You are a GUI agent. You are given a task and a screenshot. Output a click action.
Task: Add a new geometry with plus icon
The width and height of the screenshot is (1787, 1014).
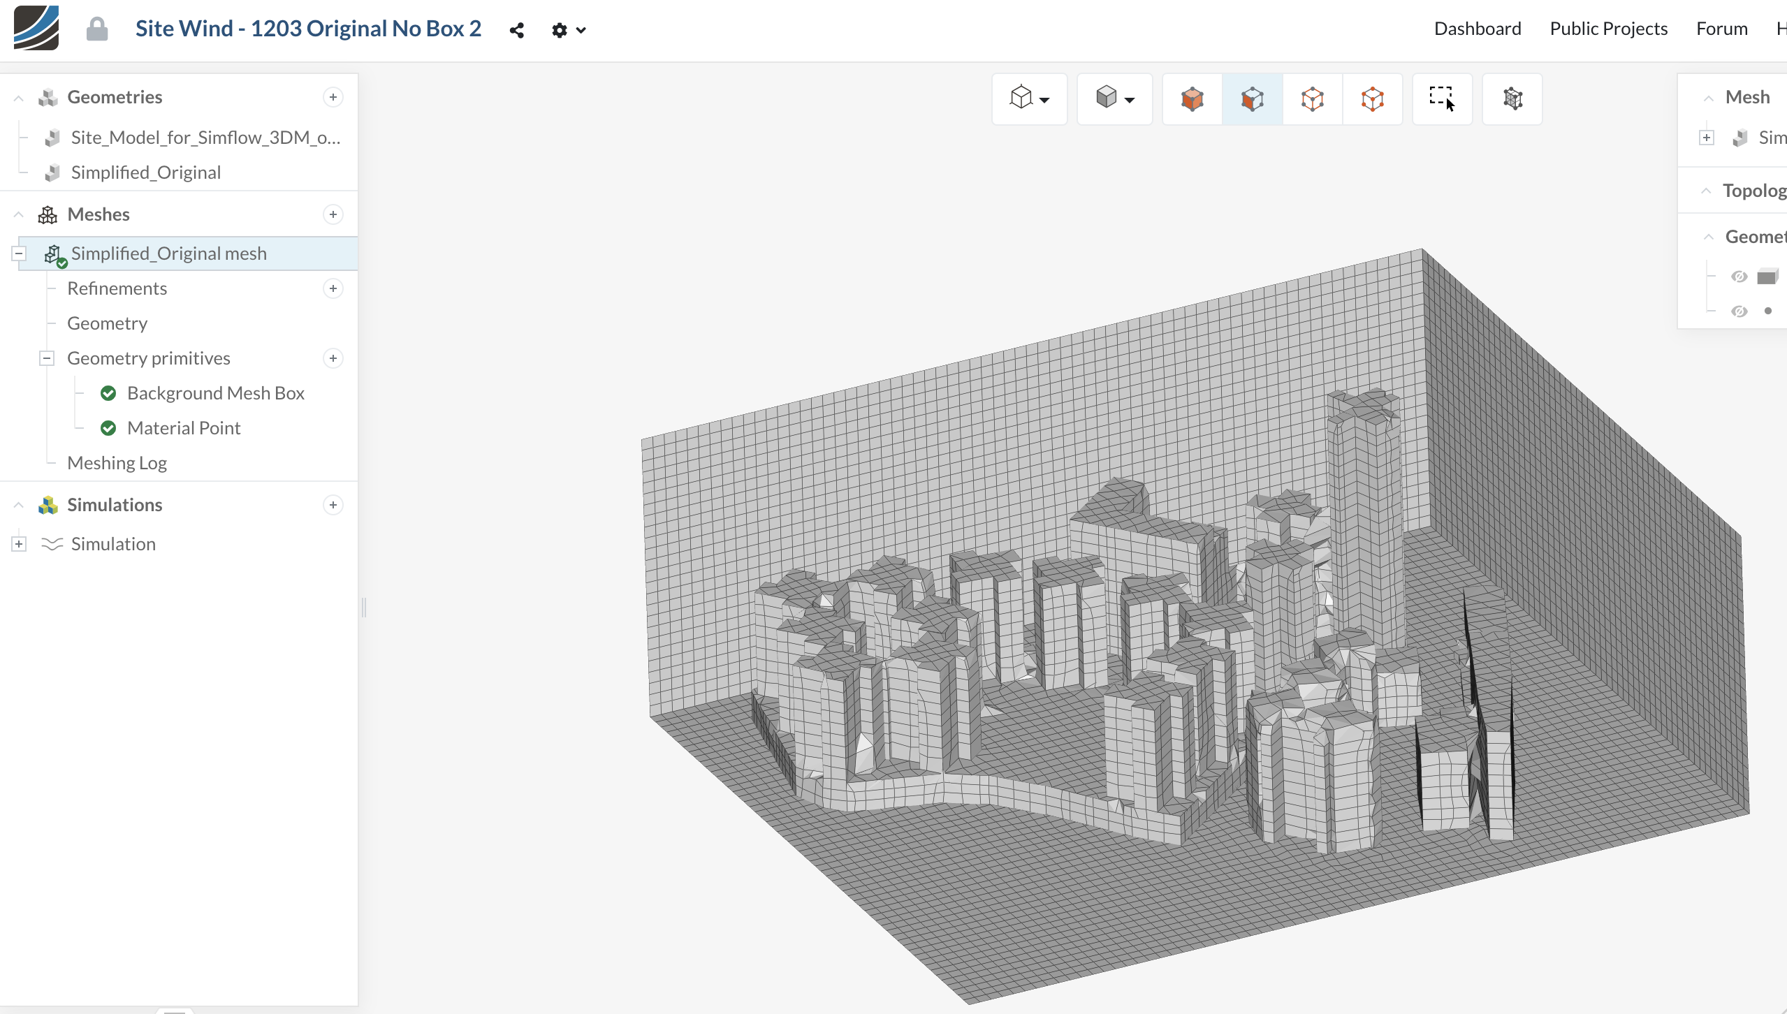click(333, 97)
